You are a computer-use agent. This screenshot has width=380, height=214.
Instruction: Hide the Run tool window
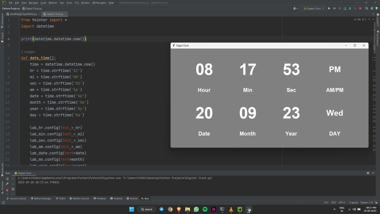tap(373, 173)
